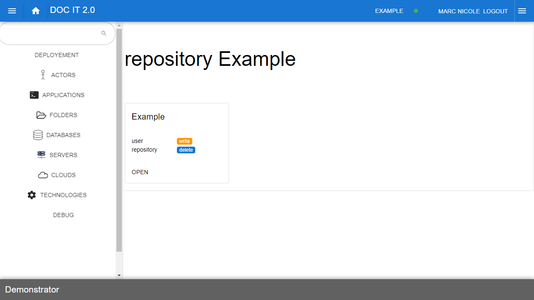
Task: Click the Technologies gear icon
Action: (32, 195)
